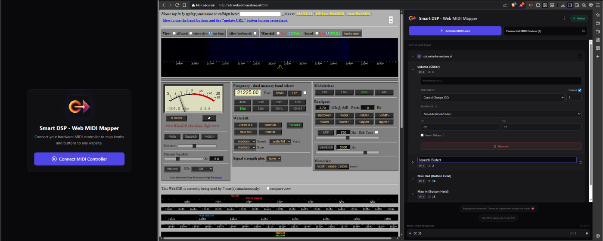603x241 pixels.
Task: Check the Allow keyboard checkbox
Action: coord(255,34)
